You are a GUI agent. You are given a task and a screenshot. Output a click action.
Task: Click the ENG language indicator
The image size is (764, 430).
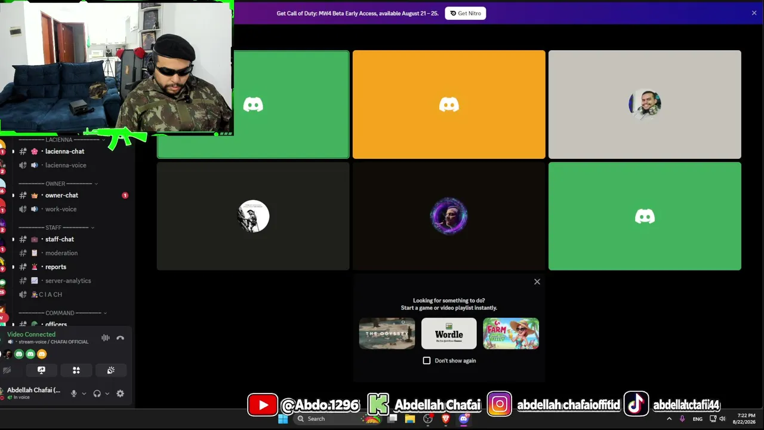click(697, 419)
